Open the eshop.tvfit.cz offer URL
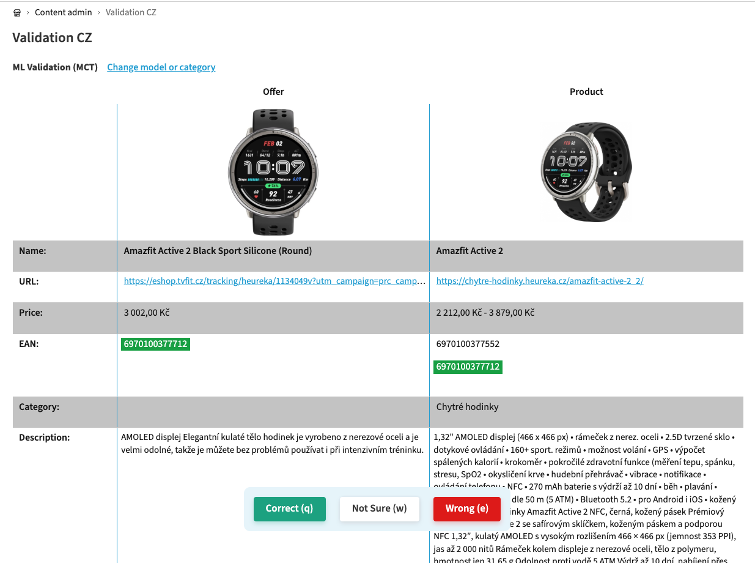Screen dimensions: 755x563 (x=275, y=281)
